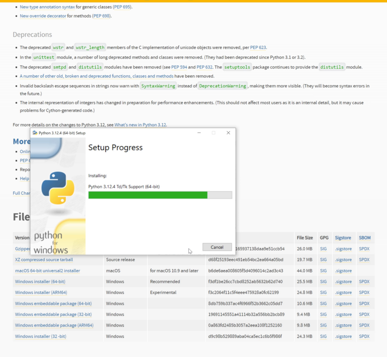Download the Windows installer (ARM64)
This screenshot has width=387, height=357.
tap(41, 293)
